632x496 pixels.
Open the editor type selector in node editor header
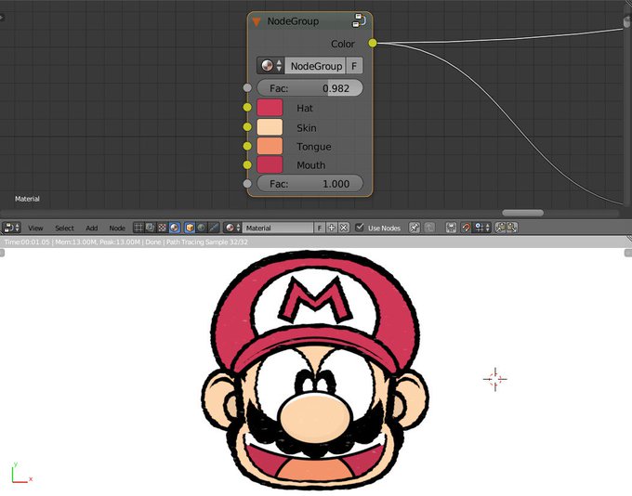point(11,228)
